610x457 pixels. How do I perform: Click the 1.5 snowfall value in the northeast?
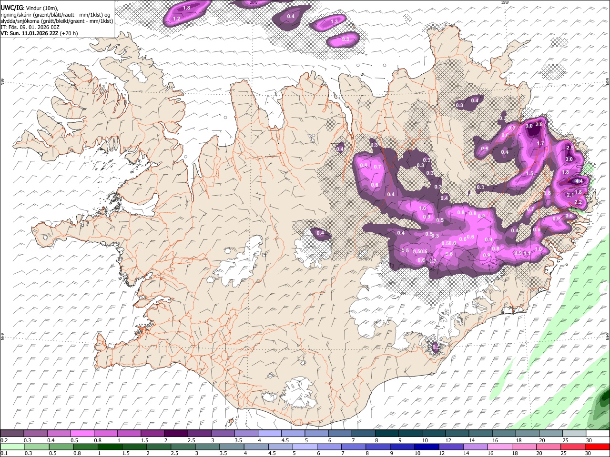coord(529,174)
